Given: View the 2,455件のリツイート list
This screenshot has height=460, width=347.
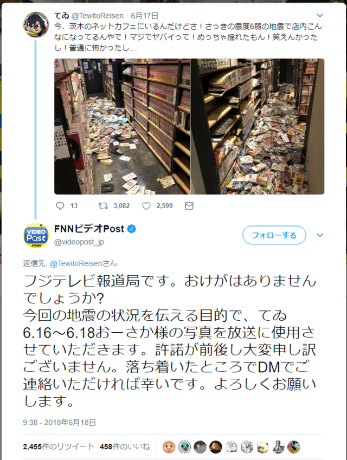Looking at the screenshot, I should click(59, 446).
